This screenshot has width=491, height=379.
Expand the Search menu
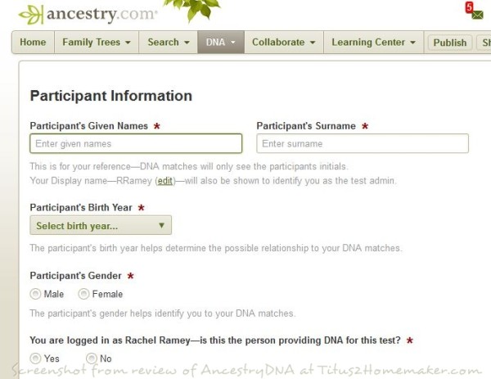coord(169,43)
